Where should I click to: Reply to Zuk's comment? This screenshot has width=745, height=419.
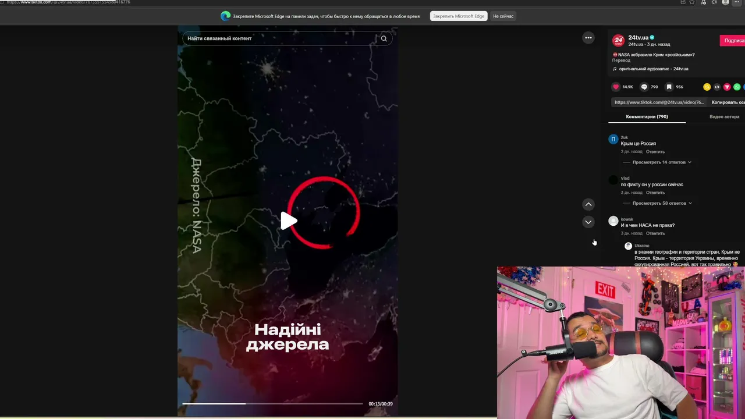click(x=655, y=151)
